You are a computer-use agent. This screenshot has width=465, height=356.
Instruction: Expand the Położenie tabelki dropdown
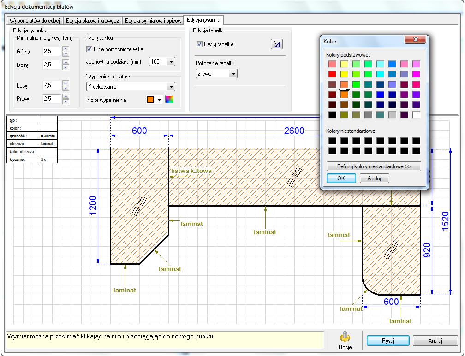pyautogui.click(x=233, y=74)
